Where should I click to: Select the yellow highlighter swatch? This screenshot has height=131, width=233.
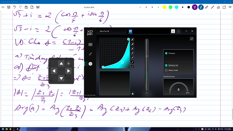[164, 7]
